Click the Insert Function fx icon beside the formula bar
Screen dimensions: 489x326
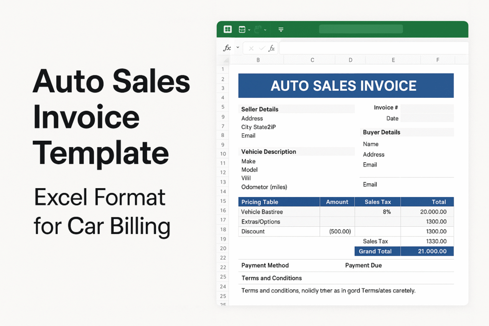pos(271,48)
